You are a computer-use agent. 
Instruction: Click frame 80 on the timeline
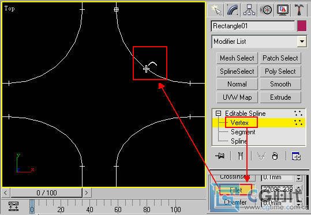[147, 209]
